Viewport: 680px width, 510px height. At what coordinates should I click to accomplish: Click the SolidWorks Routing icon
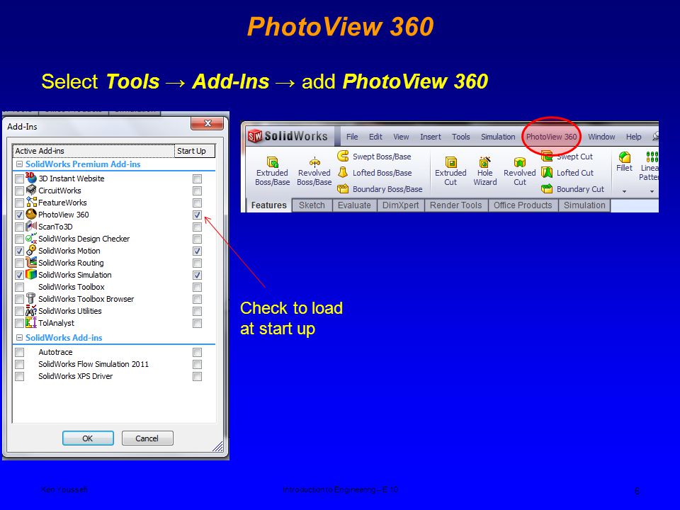[x=31, y=262]
